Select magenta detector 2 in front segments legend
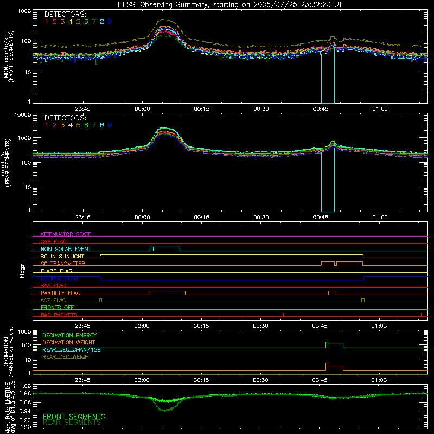The width and height of the screenshot is (434, 434). point(55,22)
